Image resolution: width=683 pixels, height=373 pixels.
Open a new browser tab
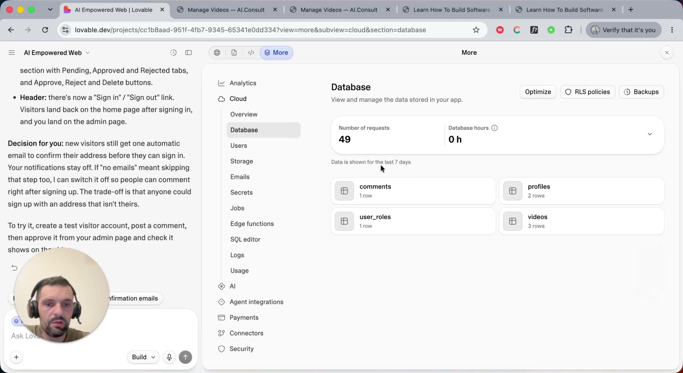click(x=631, y=10)
